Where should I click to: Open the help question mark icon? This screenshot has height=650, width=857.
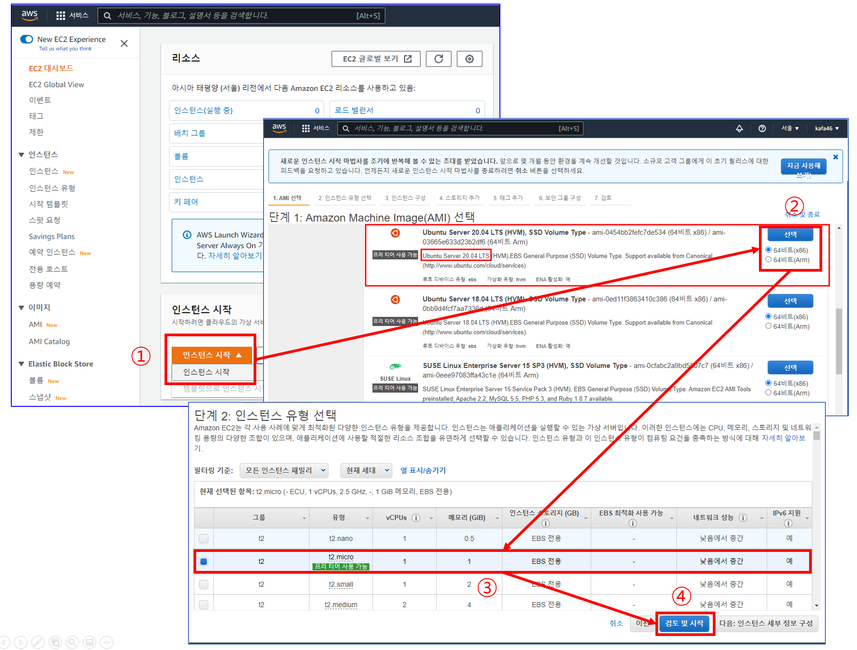click(762, 128)
